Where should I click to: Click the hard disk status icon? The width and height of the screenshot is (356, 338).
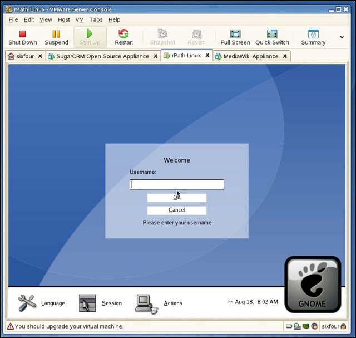click(289, 326)
